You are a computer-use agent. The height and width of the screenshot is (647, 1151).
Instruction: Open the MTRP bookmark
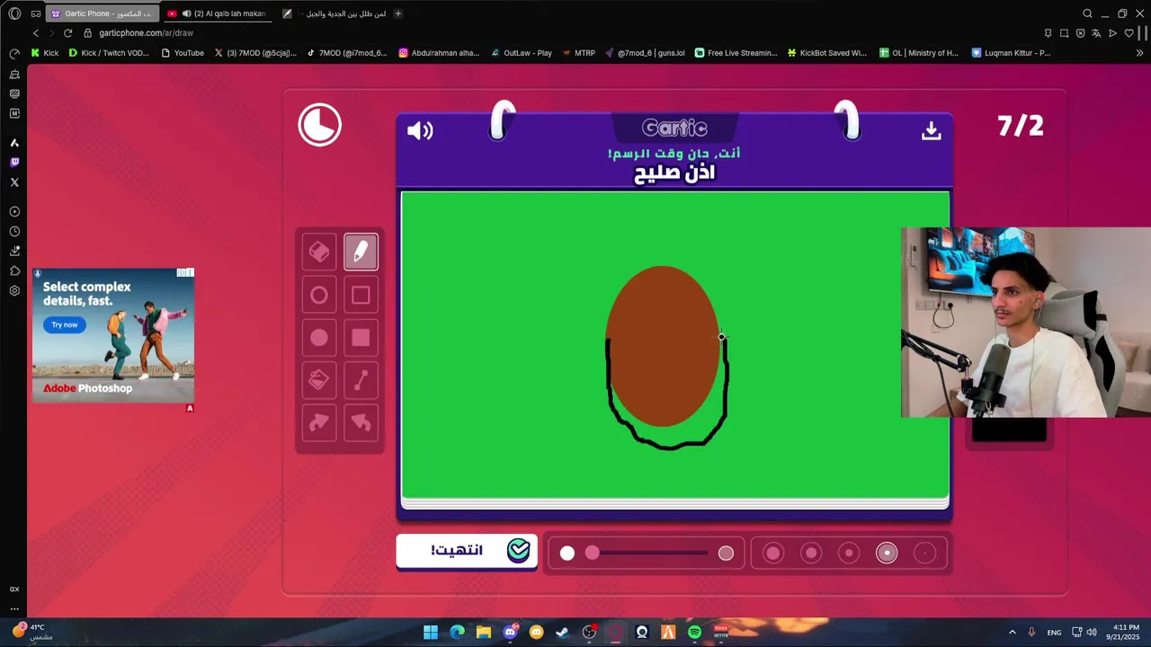click(x=579, y=53)
